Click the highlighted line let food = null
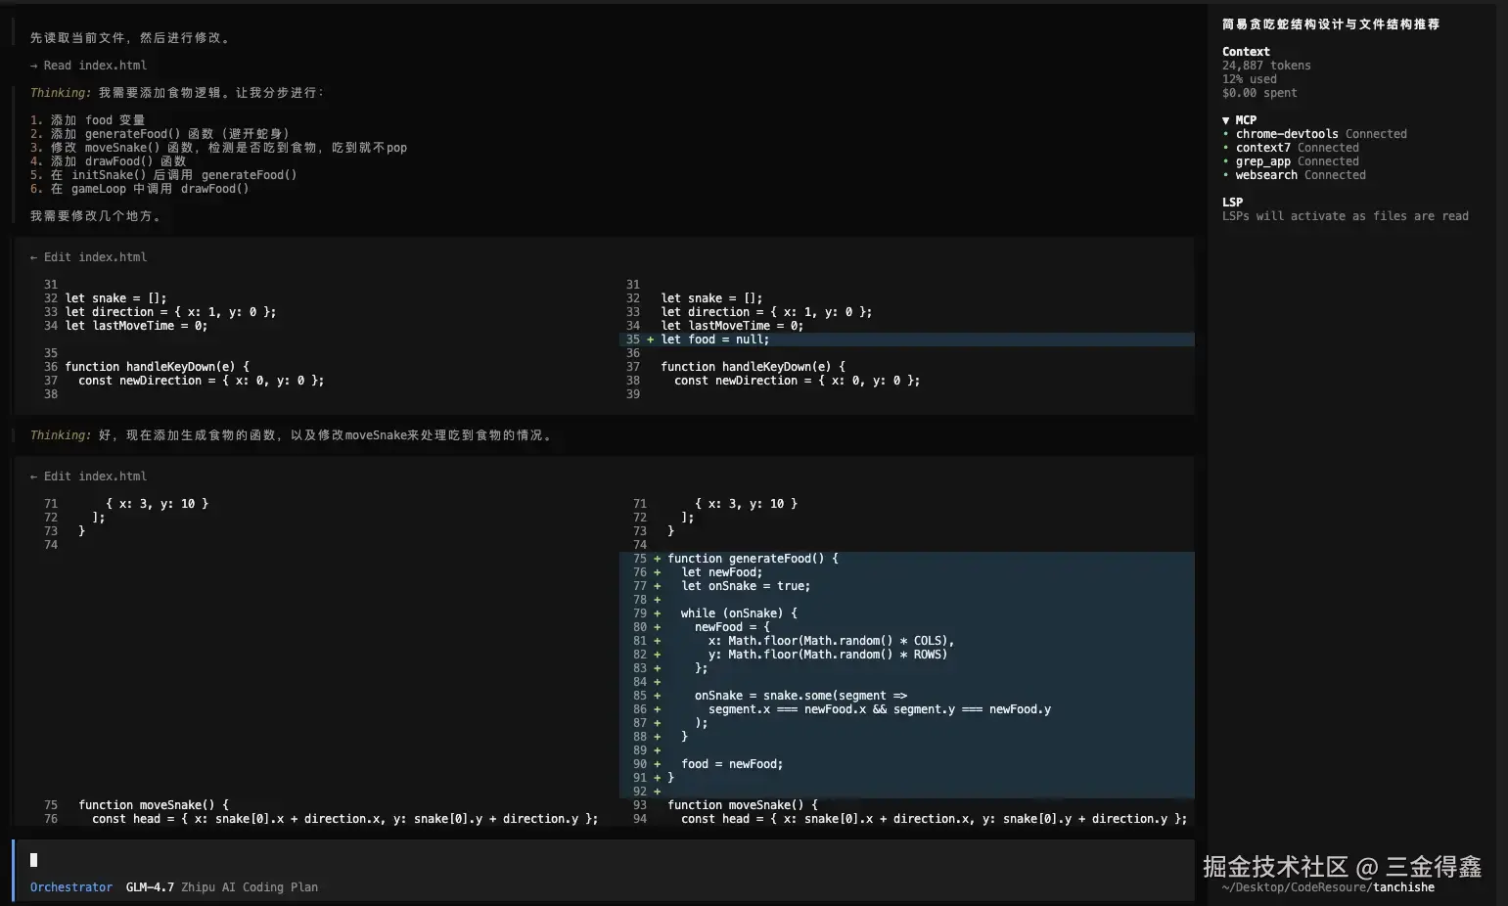This screenshot has width=1508, height=906. (x=715, y=340)
